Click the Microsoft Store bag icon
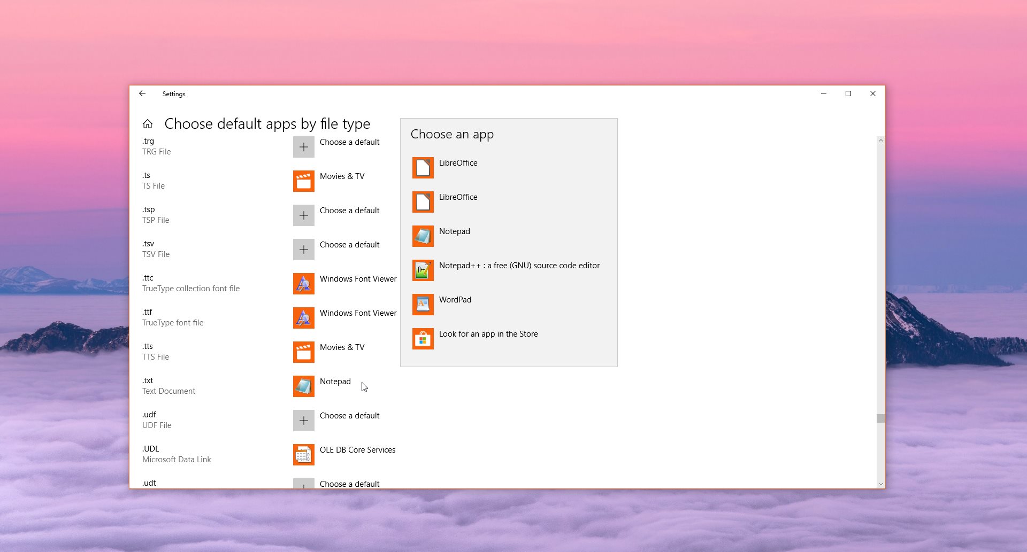This screenshot has height=552, width=1027. point(423,339)
